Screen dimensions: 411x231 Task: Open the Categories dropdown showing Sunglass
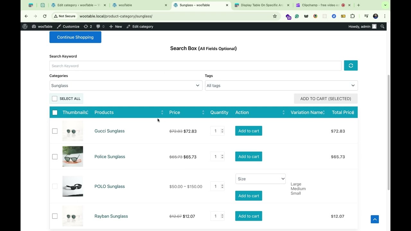coord(126,86)
